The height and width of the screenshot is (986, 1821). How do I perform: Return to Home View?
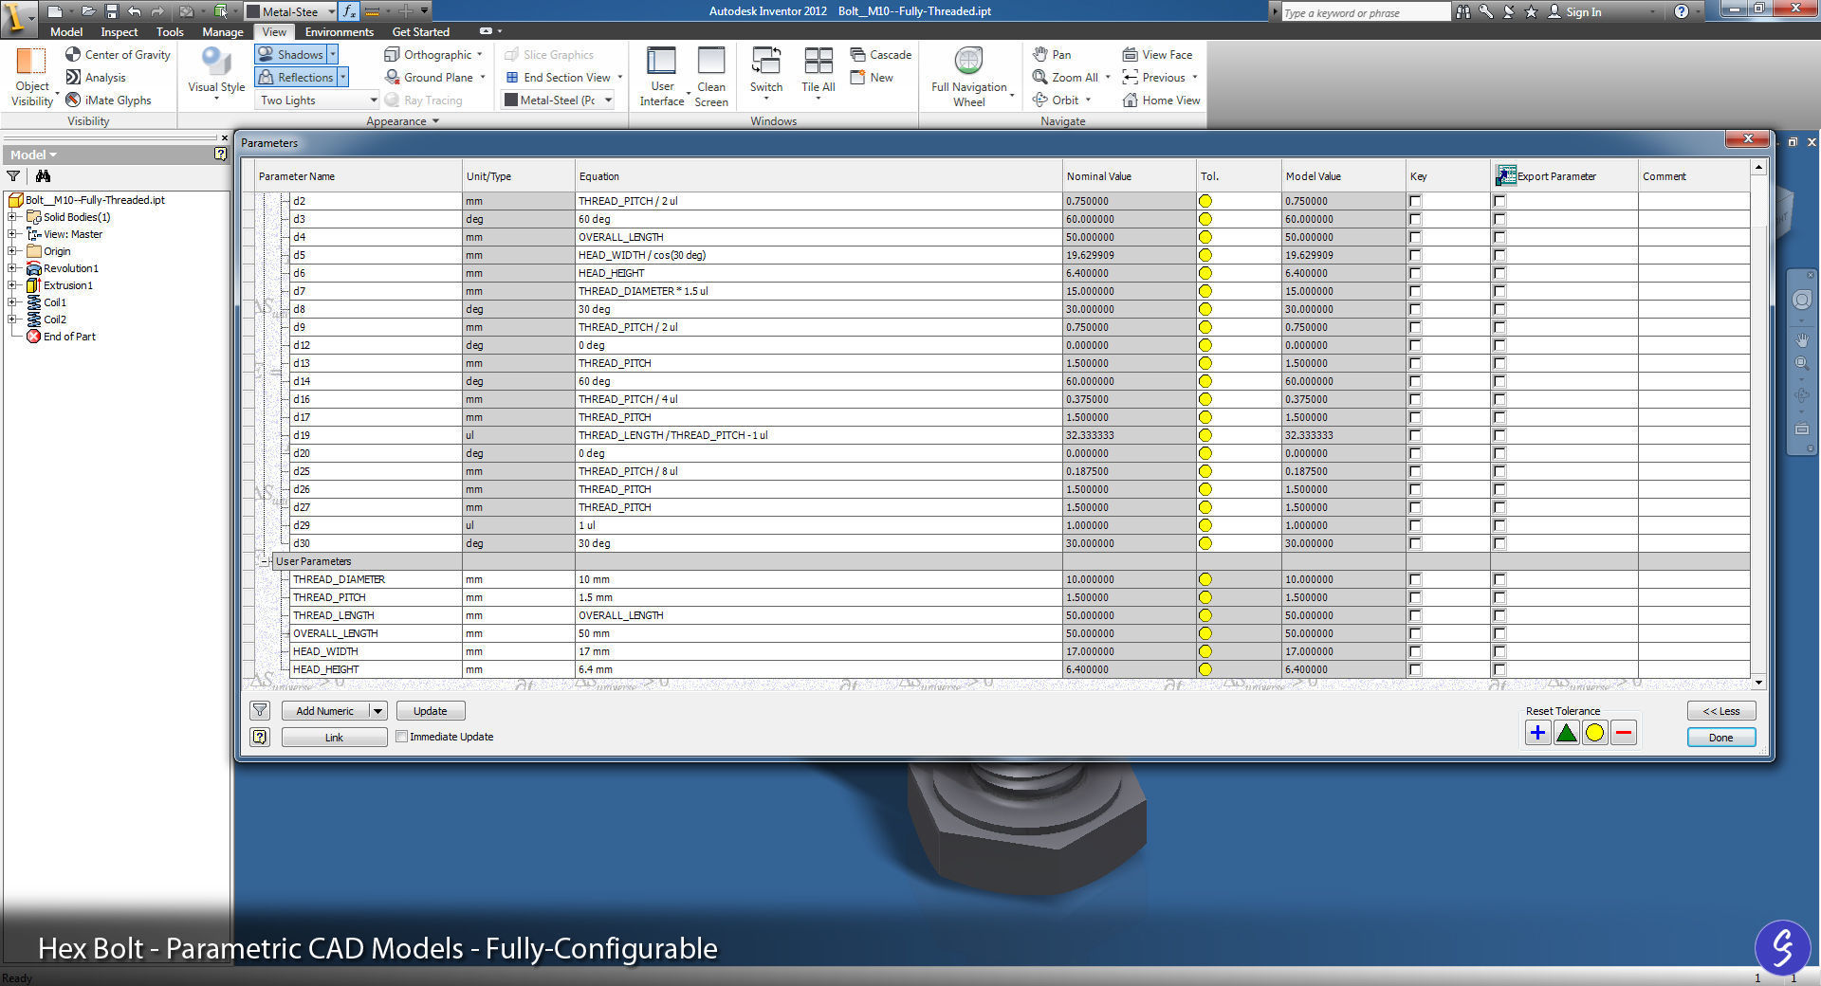[x=1161, y=100]
